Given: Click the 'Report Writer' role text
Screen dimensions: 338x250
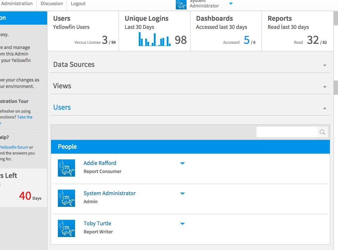Looking at the screenshot, I should [98, 232].
